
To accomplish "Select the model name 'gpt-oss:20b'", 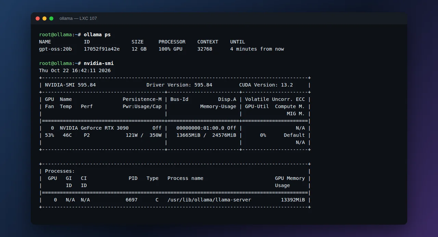I will point(55,49).
